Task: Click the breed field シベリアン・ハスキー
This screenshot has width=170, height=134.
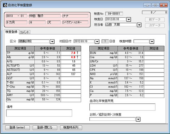Action: click(75, 22)
